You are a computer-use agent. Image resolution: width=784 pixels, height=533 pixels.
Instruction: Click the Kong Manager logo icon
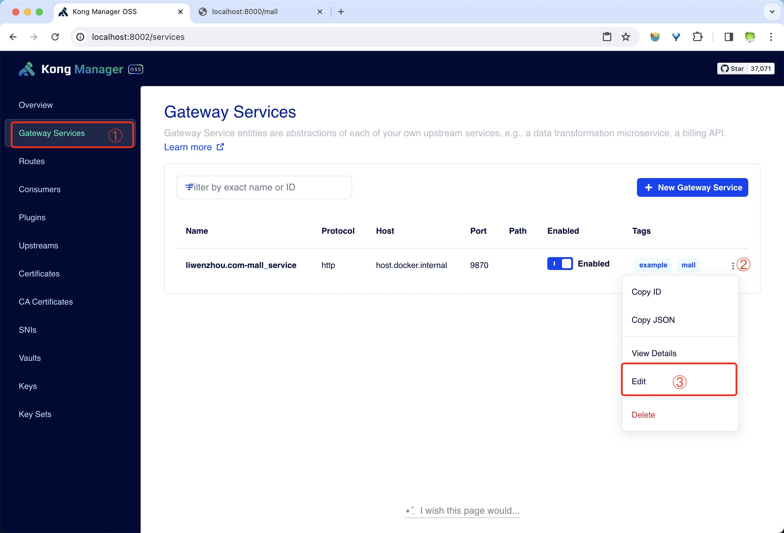pos(27,69)
